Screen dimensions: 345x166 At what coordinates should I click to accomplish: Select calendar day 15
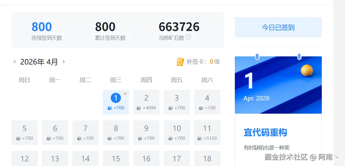116,158
